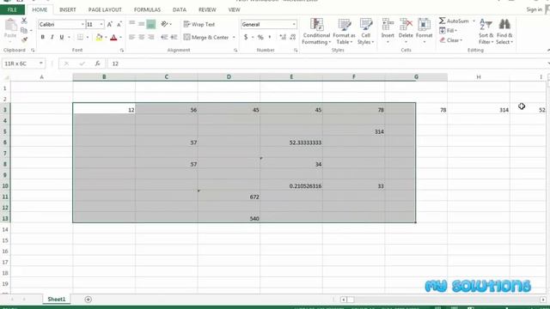Screen dimensions: 550x309
Task: Click the Orientation text angle icon
Action: coord(164,24)
